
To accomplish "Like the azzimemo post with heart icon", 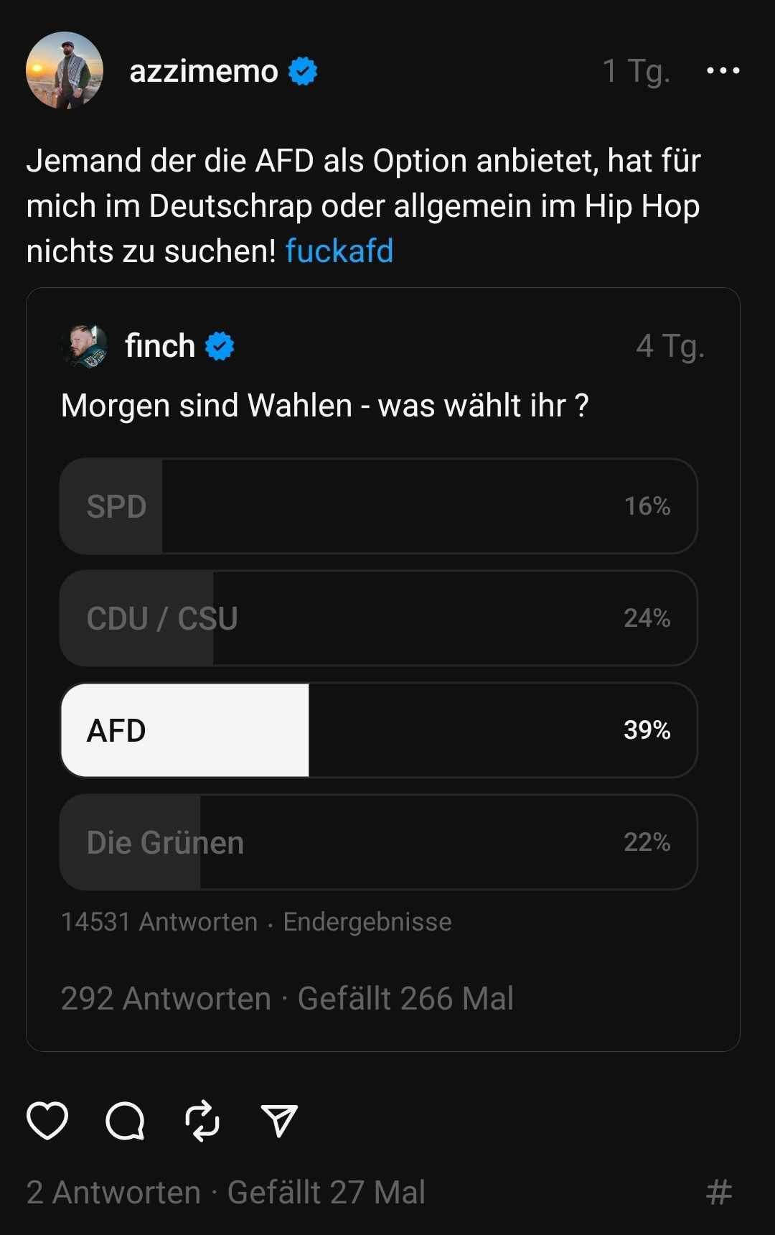I will pyautogui.click(x=47, y=1120).
